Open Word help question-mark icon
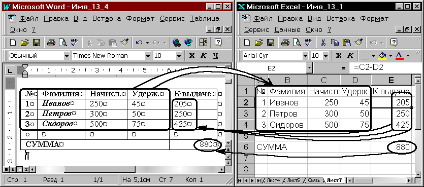This screenshot has width=424, height=187. pos(218,43)
